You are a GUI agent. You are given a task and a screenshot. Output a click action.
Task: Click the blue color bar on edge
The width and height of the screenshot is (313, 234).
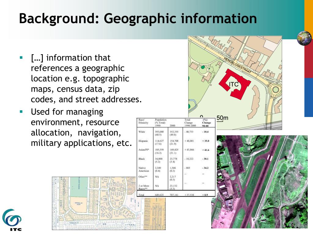(x=309, y=97)
